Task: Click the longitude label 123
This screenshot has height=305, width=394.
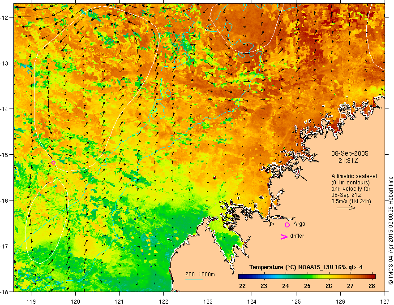Action: click(208, 301)
